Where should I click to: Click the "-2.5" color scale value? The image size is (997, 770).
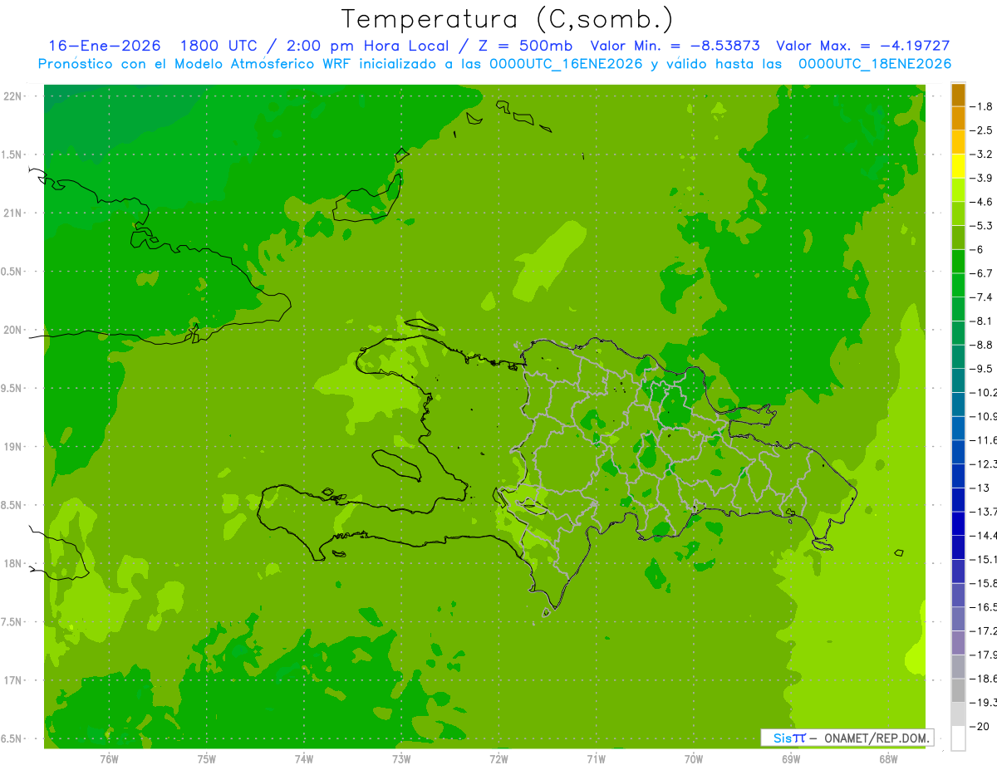[x=982, y=130]
